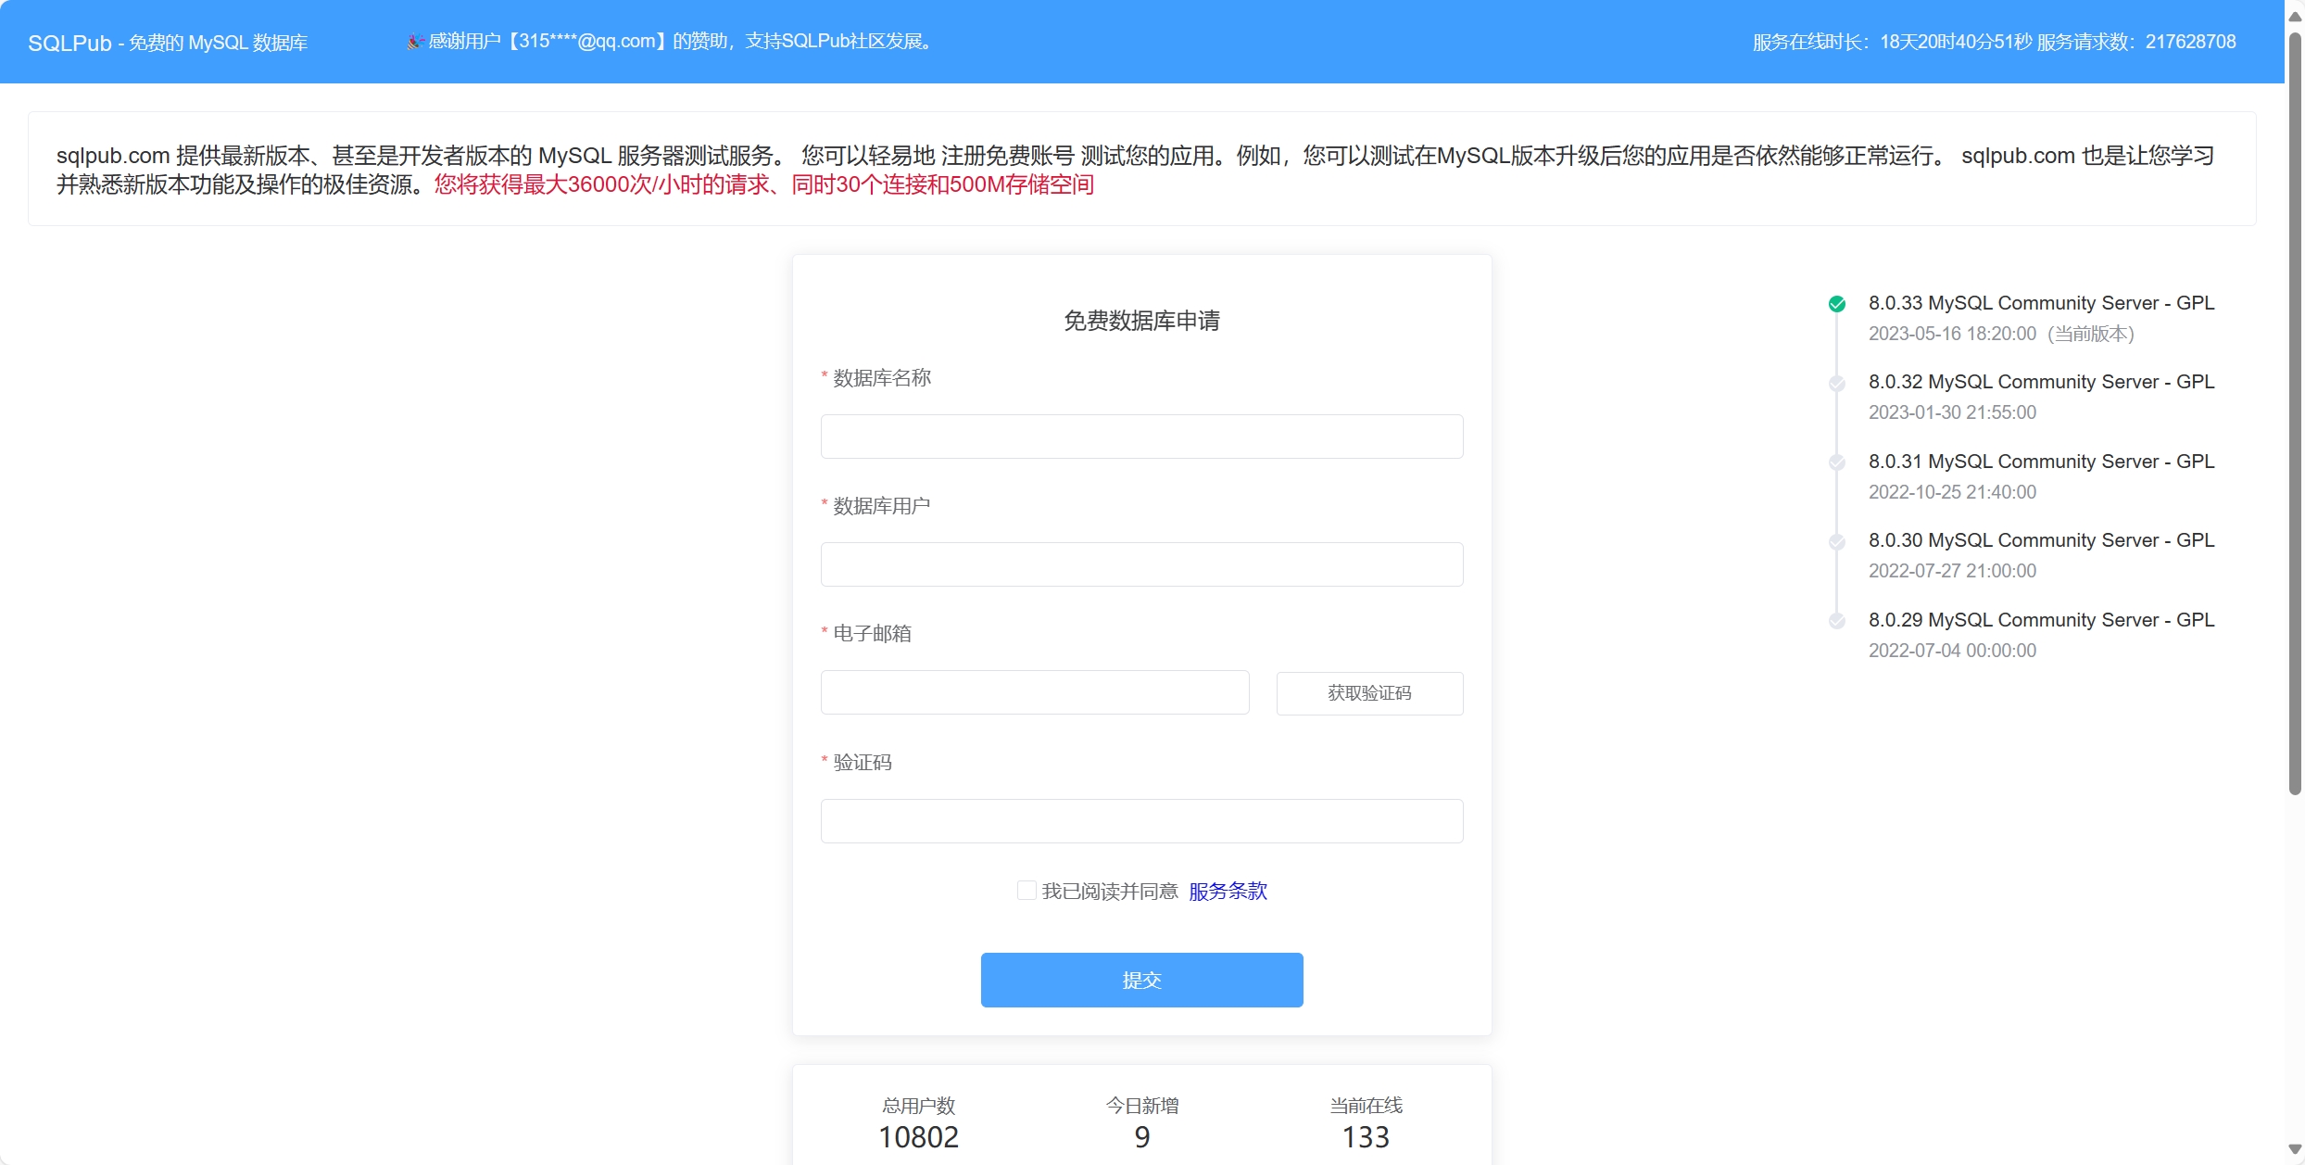Click the party icon before the sponsor thanks message
The height and width of the screenshot is (1165, 2305).
coord(415,42)
